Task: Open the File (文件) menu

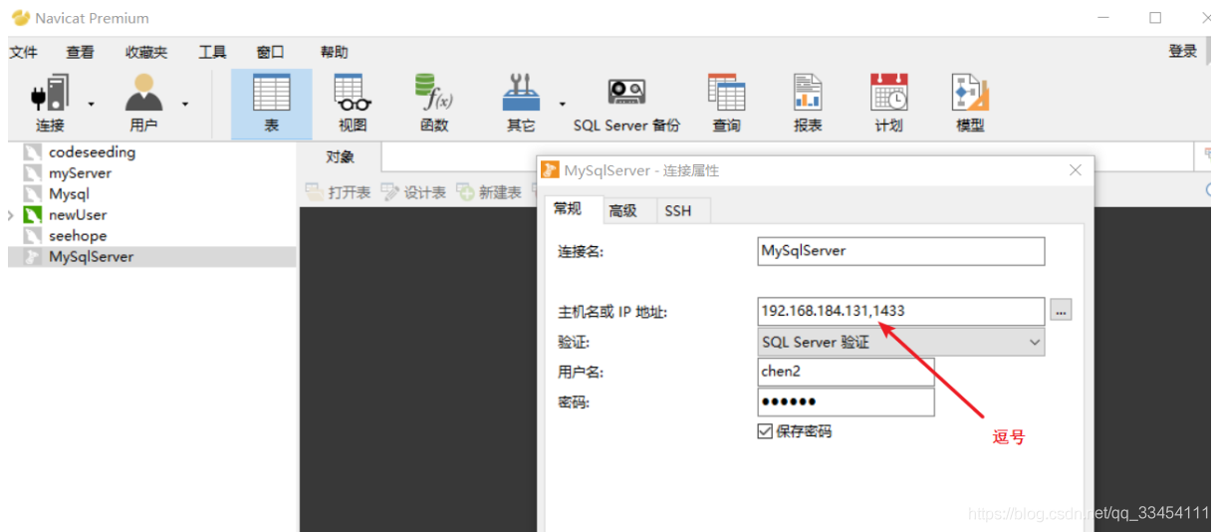Action: [x=23, y=53]
